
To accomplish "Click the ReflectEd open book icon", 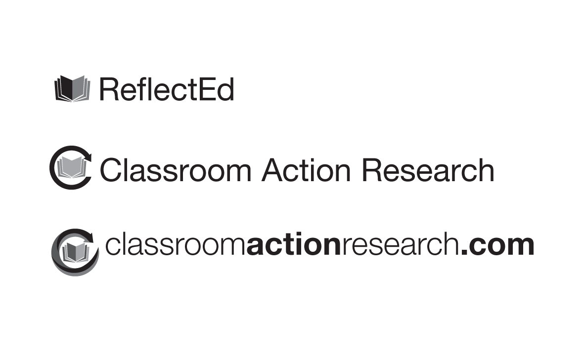I will 72,88.
